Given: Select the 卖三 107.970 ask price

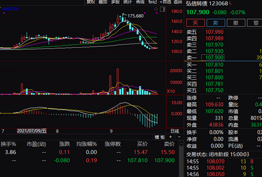Looking at the screenshot, I should tap(214, 45).
